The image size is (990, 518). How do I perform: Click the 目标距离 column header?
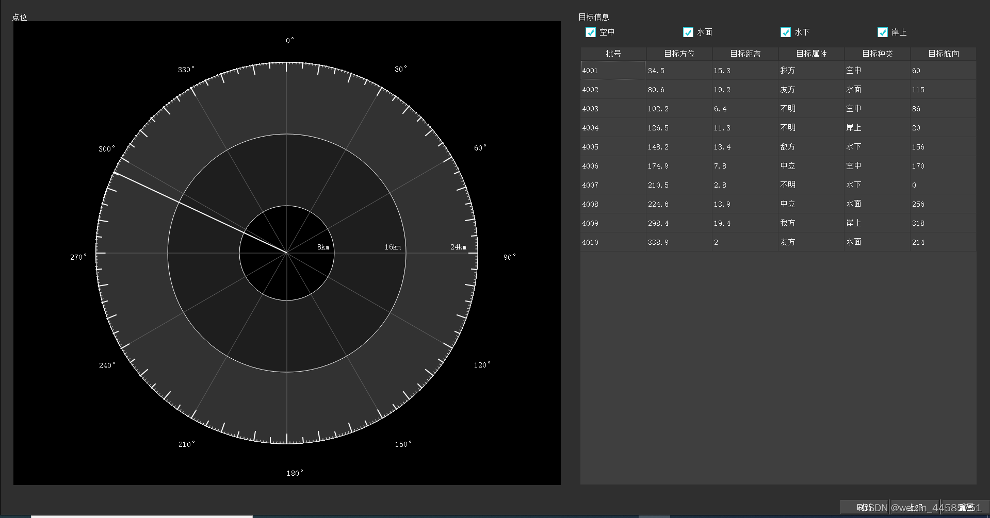[745, 54]
